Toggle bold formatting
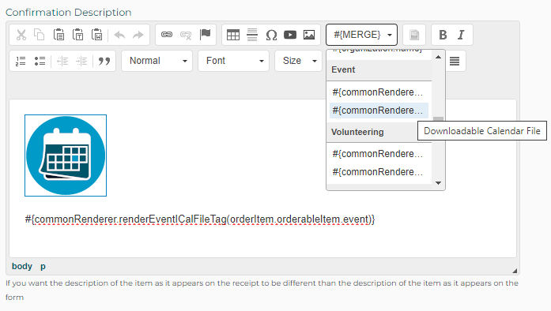Viewport: 551px width, 311px height. [443, 35]
